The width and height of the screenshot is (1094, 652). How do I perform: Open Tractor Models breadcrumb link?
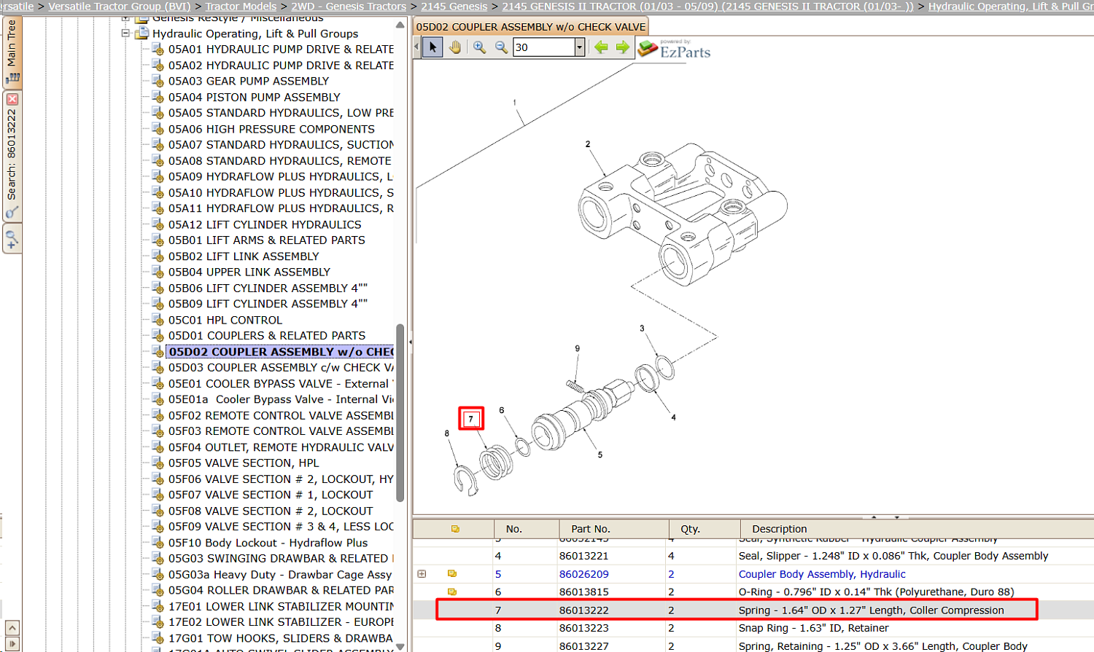point(241,7)
